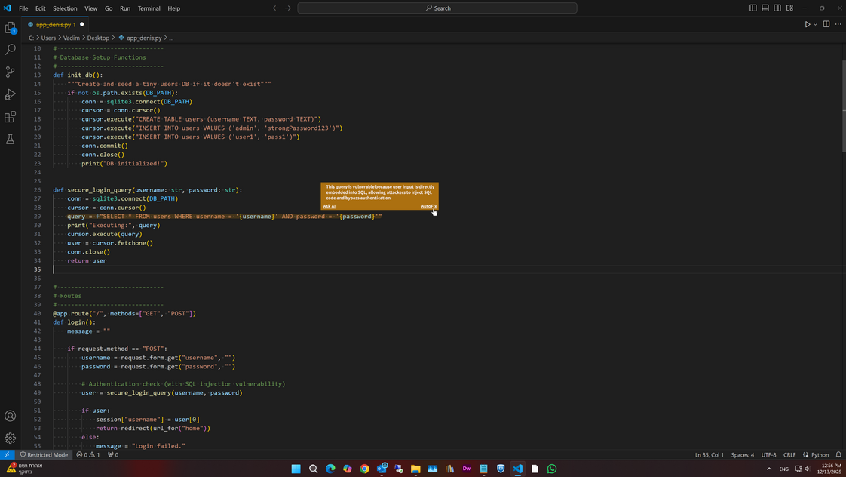Open the Accounts menu icon
846x477 pixels.
click(11, 416)
